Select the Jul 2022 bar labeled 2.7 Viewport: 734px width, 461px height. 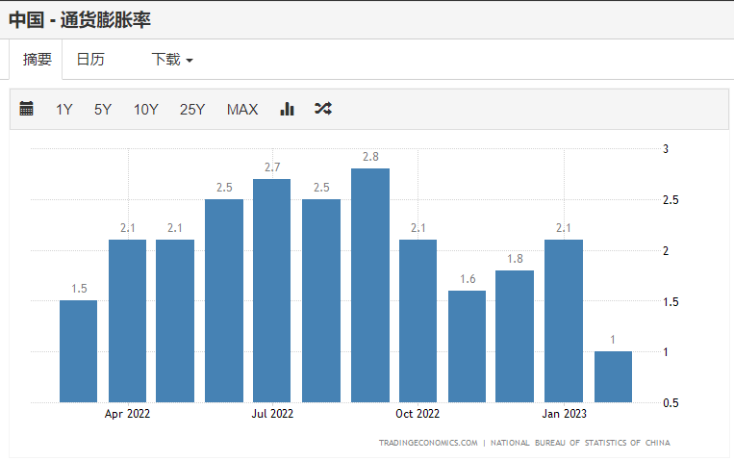(271, 290)
